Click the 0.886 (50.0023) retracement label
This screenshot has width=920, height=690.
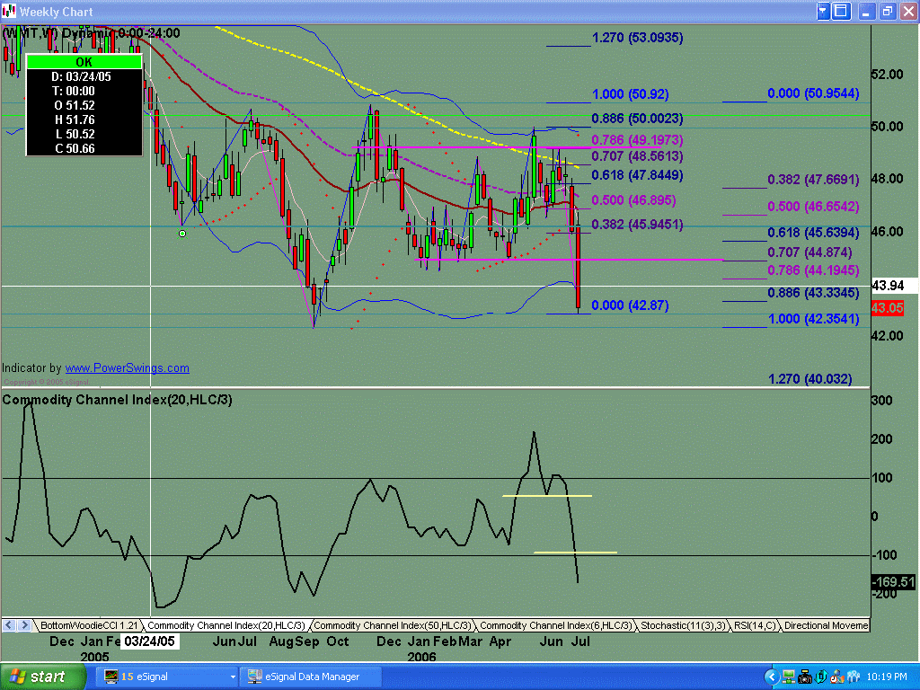tap(637, 119)
